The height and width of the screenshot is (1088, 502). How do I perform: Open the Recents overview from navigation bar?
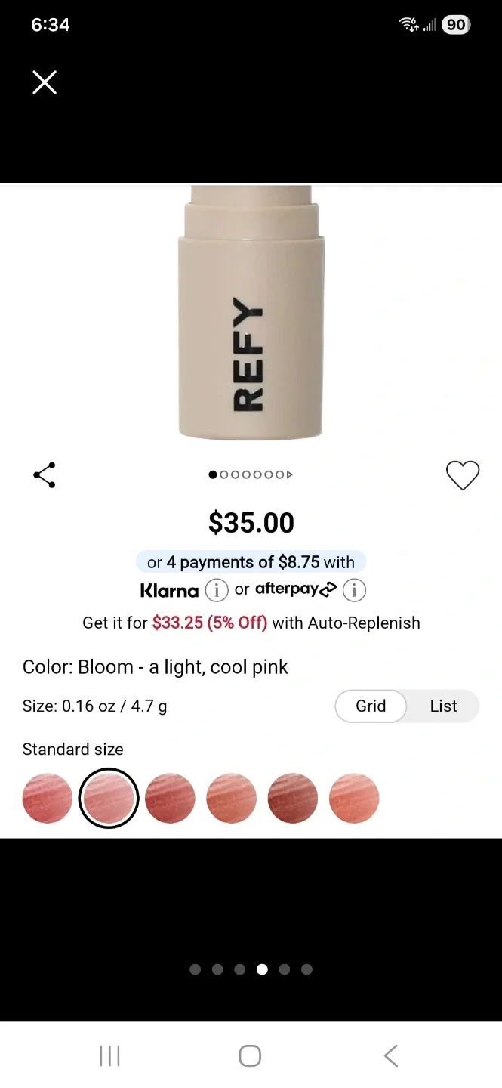click(109, 1056)
